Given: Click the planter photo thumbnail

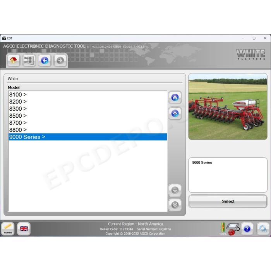Looking at the screenshot, I should click(228, 106).
